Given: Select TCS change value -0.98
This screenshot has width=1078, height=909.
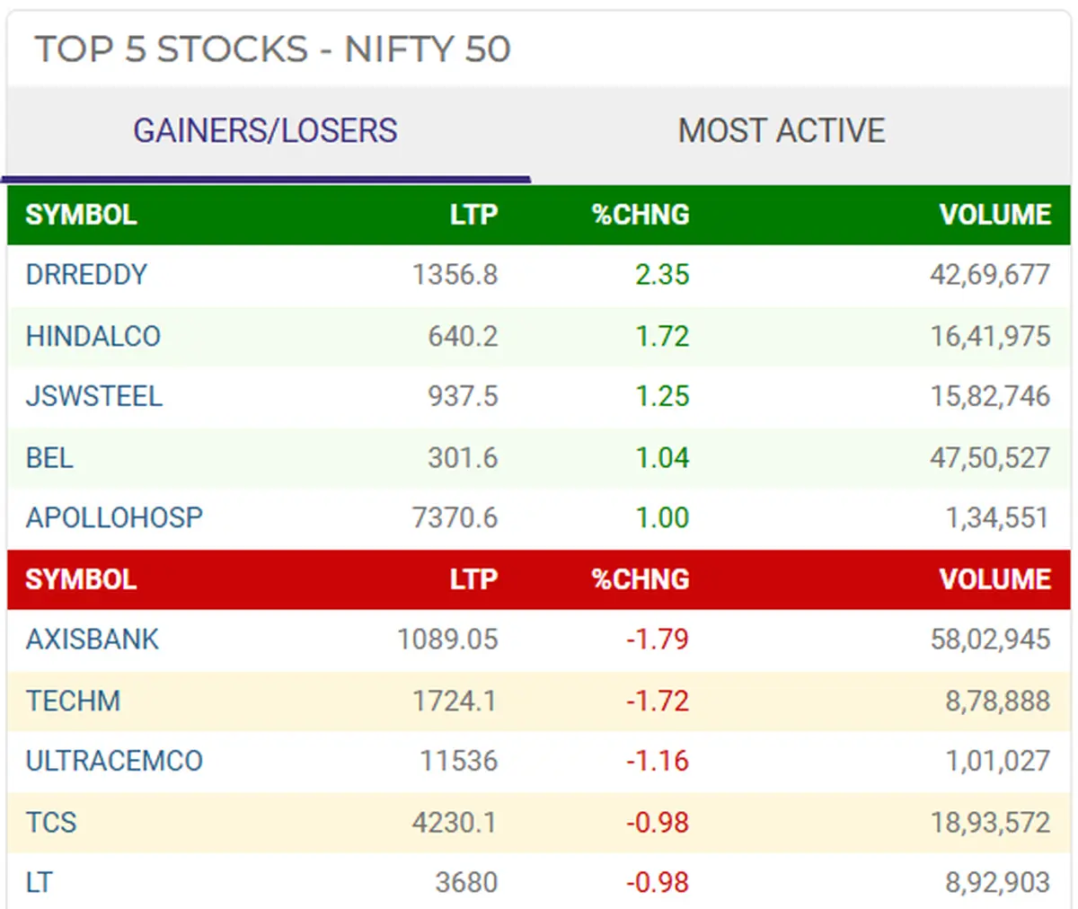Looking at the screenshot, I should (658, 823).
